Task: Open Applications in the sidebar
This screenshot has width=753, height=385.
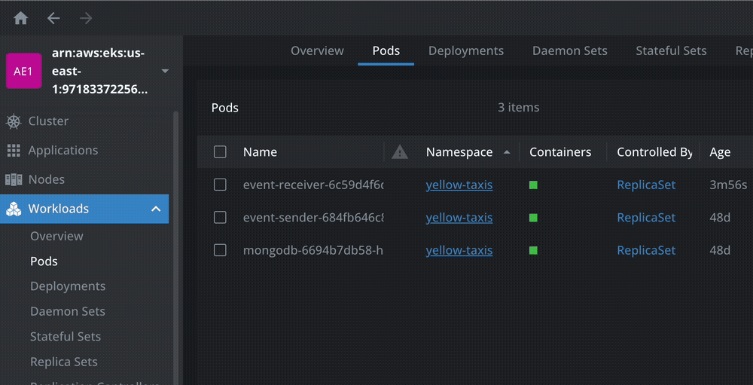Action: click(63, 151)
